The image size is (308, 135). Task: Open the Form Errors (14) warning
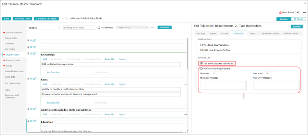tap(289, 12)
